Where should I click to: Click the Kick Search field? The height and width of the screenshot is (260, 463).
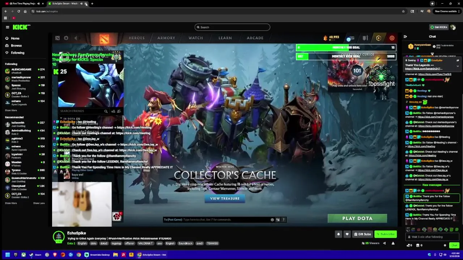pos(232,27)
